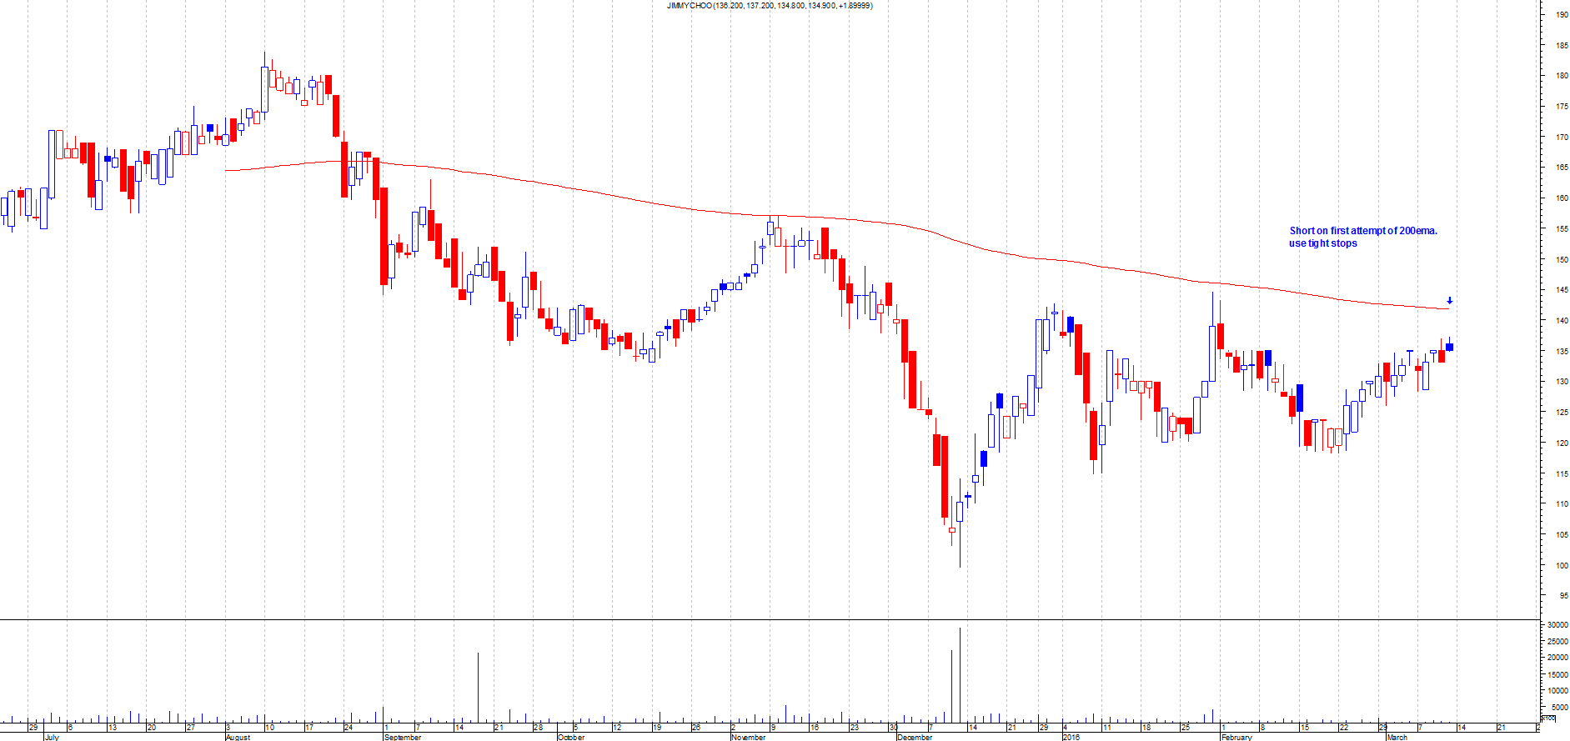
Task: Click the 'use tight stops' annotation line
Action: 1322,243
